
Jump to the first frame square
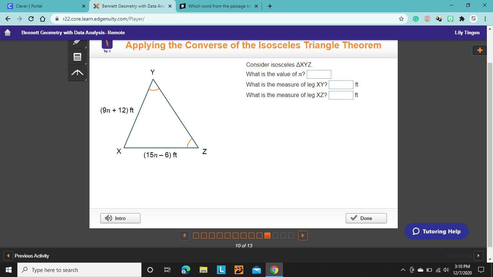[196, 236]
